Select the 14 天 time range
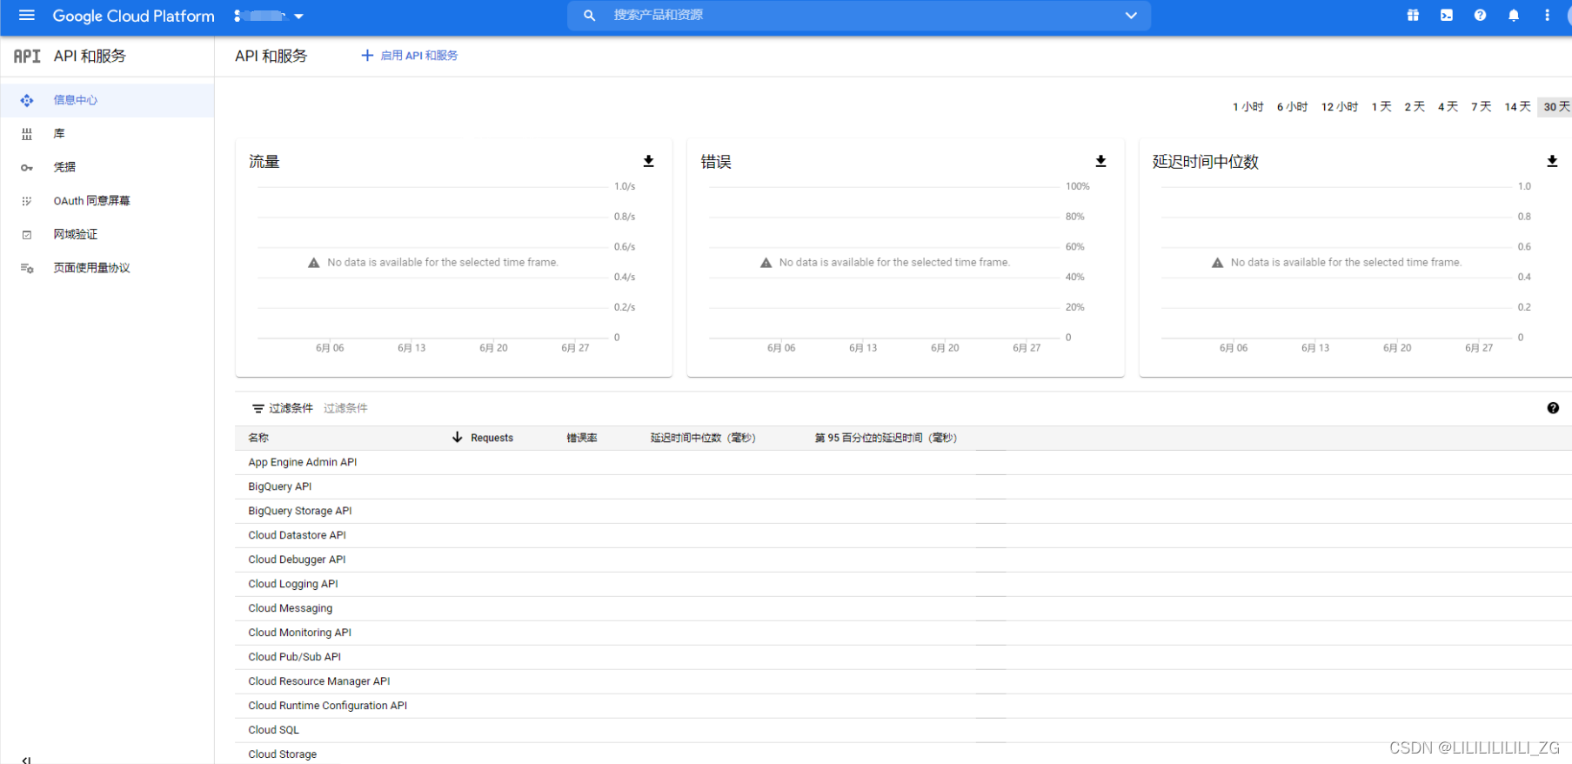Screen dimensions: 1572x764 pos(1518,107)
